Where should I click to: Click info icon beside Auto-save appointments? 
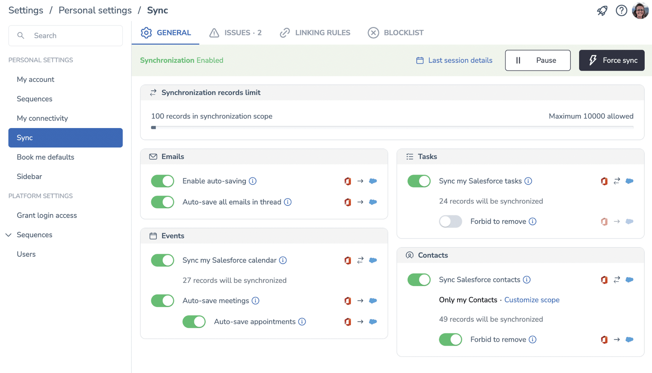pos(302,322)
